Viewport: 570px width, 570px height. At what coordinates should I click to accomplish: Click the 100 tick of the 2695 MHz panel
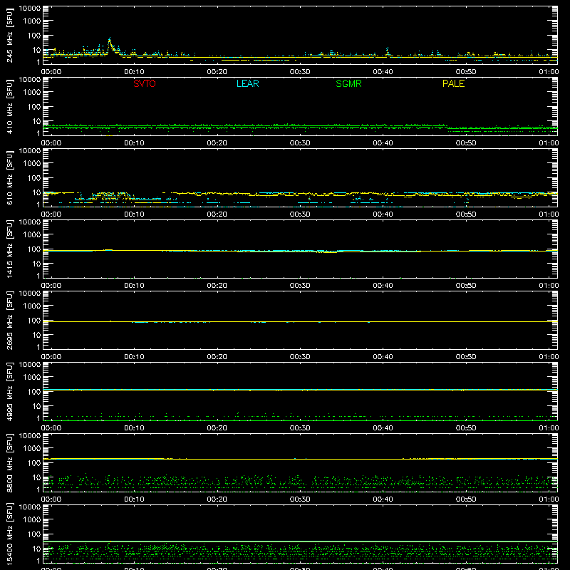[x=34, y=321]
